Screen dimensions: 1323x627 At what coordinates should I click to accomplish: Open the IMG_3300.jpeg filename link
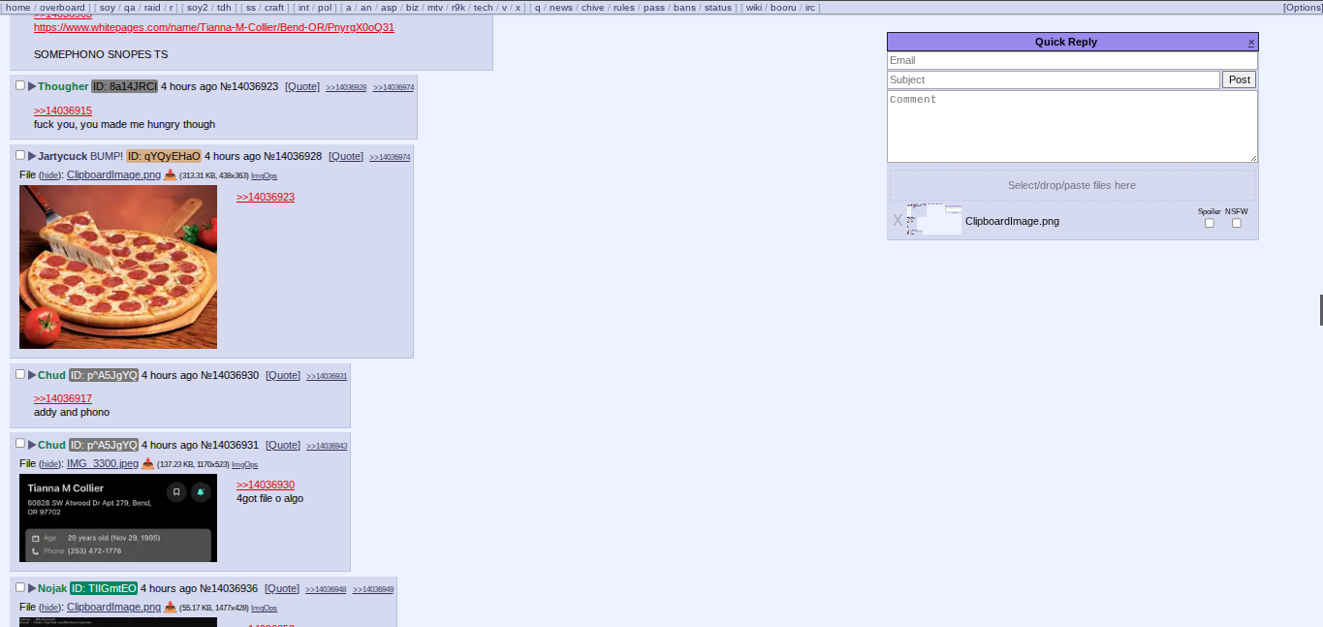103,463
